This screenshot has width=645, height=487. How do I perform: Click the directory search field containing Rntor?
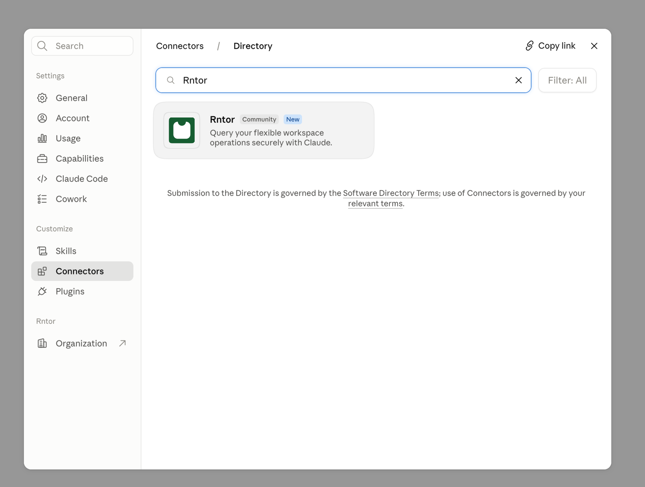343,80
